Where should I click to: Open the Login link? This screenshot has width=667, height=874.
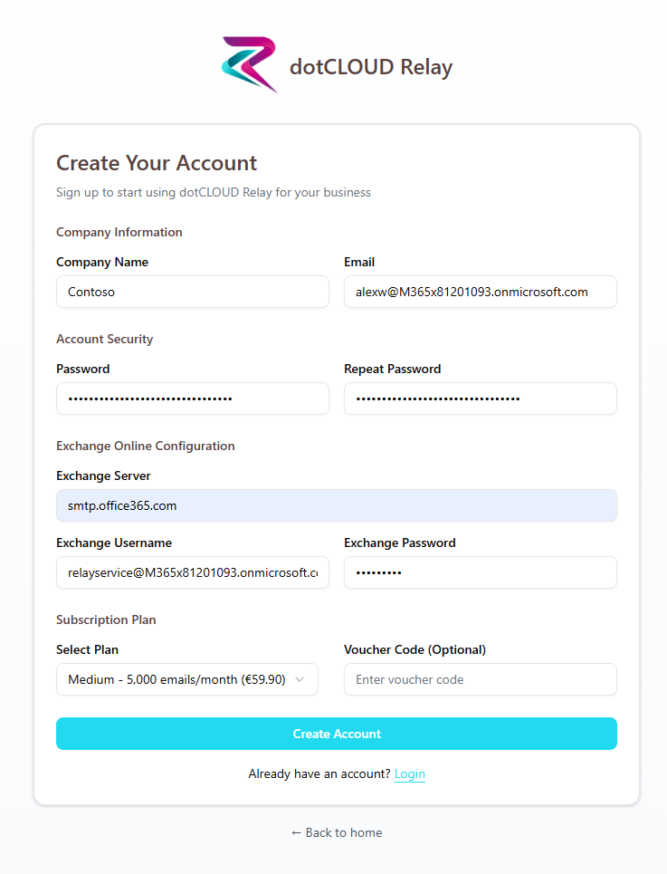point(409,773)
